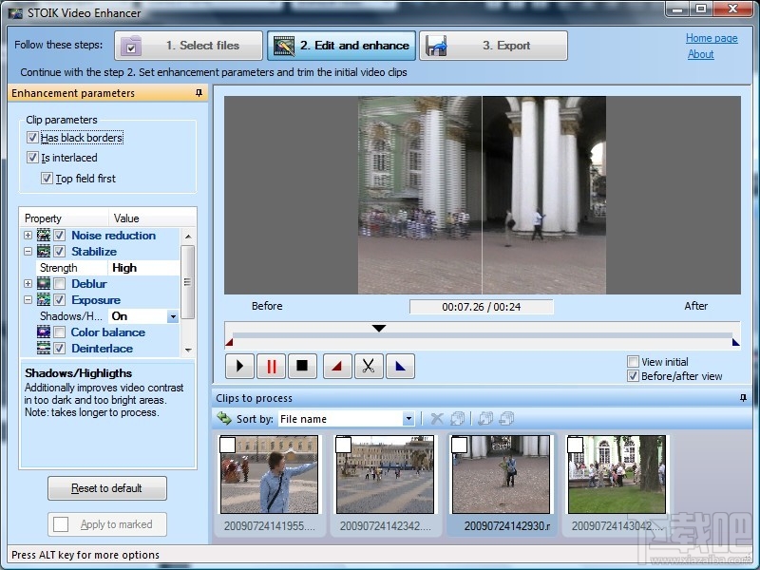
Task: Play the video preview
Action: pos(239,366)
